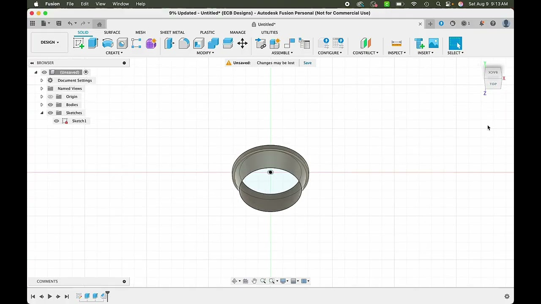The image size is (541, 304).
Task: Click the Zoom magnifier tool
Action: 263,281
